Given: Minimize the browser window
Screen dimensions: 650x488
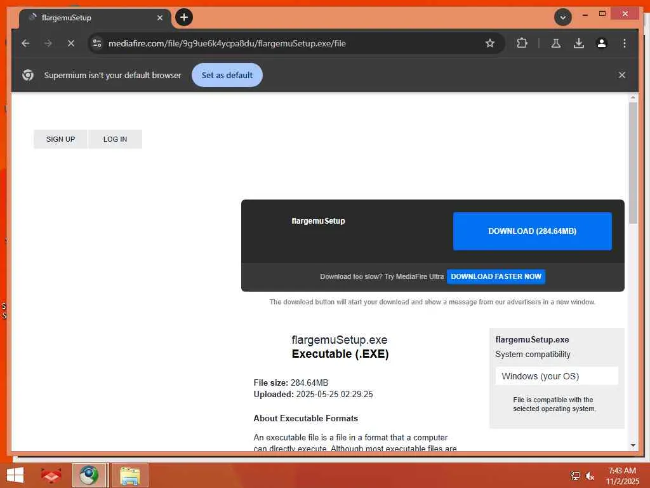Looking at the screenshot, I should click(585, 15).
